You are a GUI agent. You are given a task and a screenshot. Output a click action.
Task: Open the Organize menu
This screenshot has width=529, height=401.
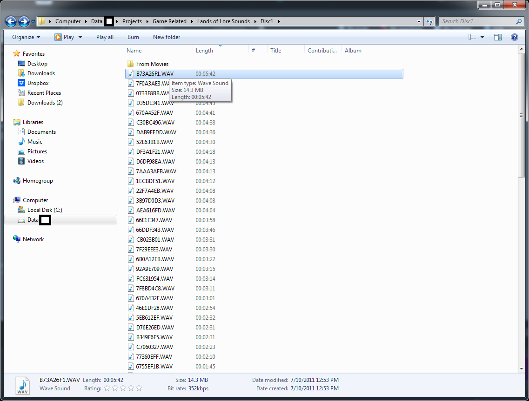pos(26,37)
